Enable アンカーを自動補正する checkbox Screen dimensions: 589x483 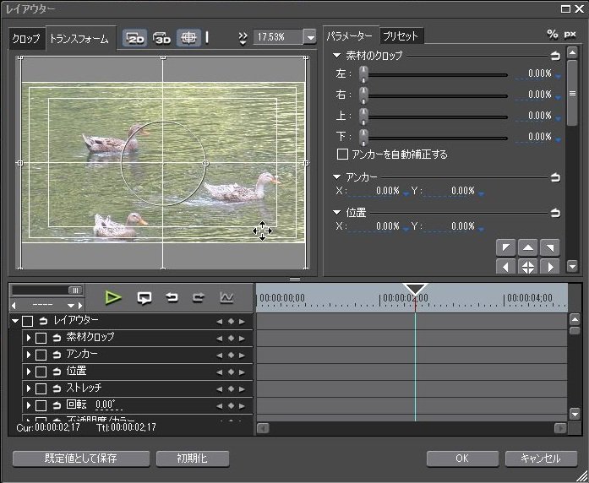(x=343, y=155)
